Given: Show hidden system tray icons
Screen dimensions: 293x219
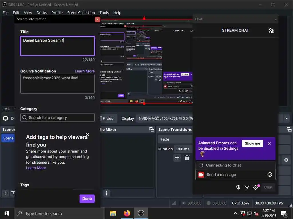Looking at the screenshot, I should [x=235, y=213].
